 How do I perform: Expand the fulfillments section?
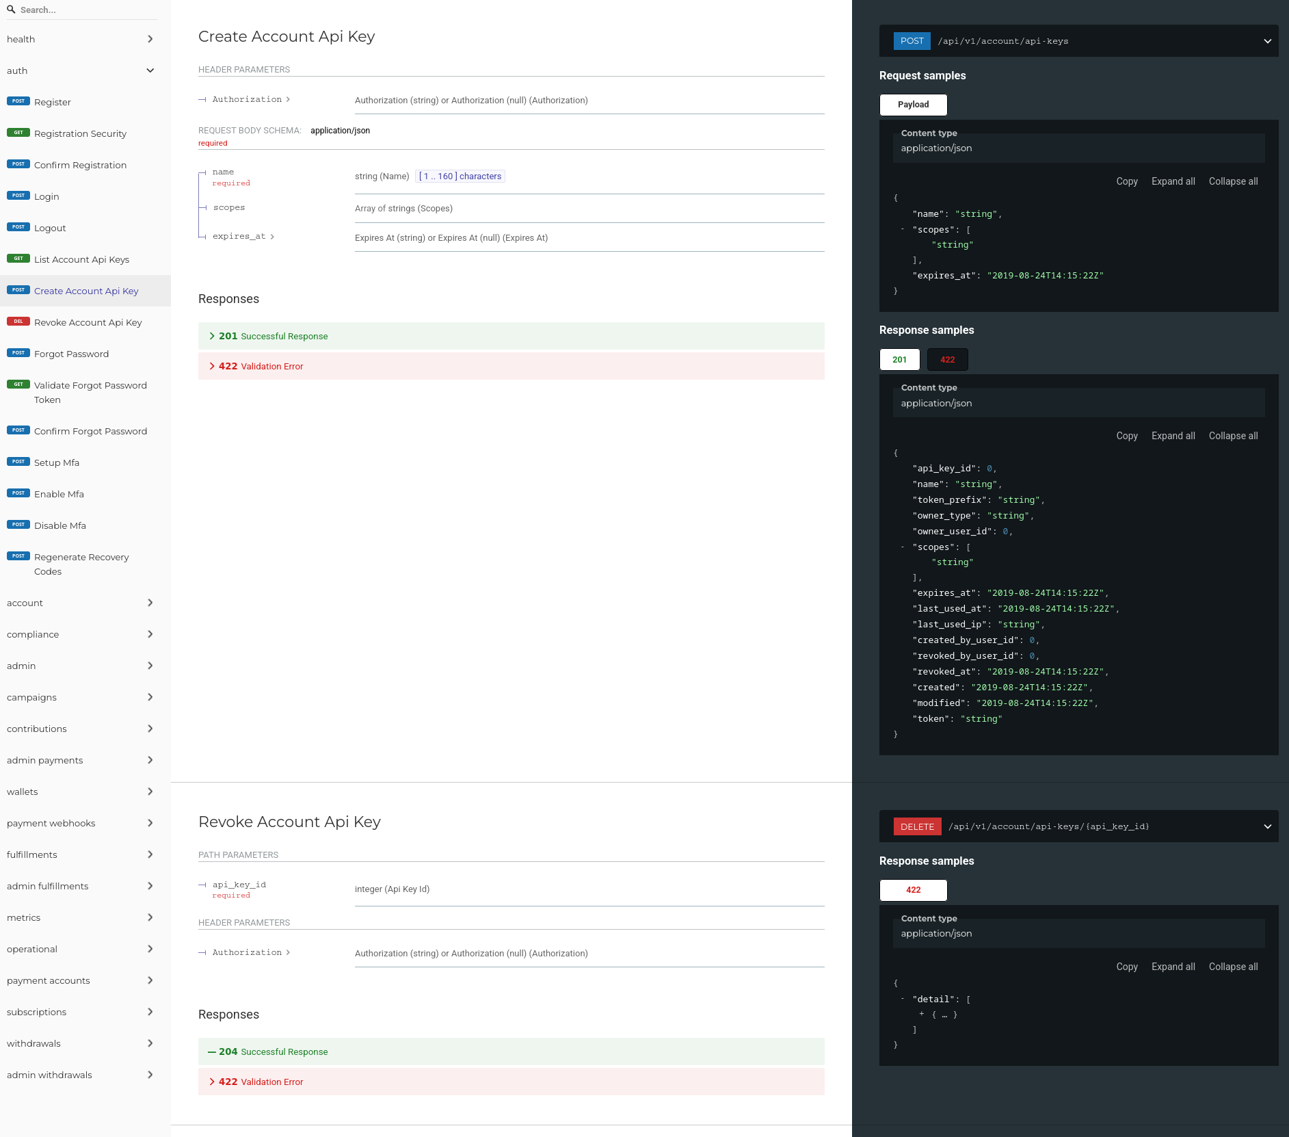point(85,854)
